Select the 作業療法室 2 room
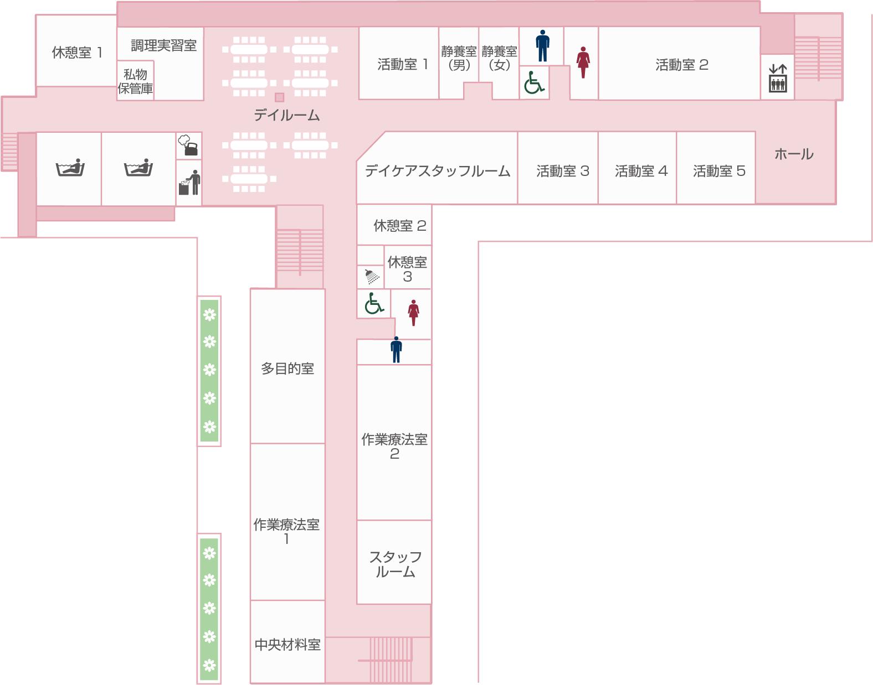The height and width of the screenshot is (685, 873). point(394,443)
